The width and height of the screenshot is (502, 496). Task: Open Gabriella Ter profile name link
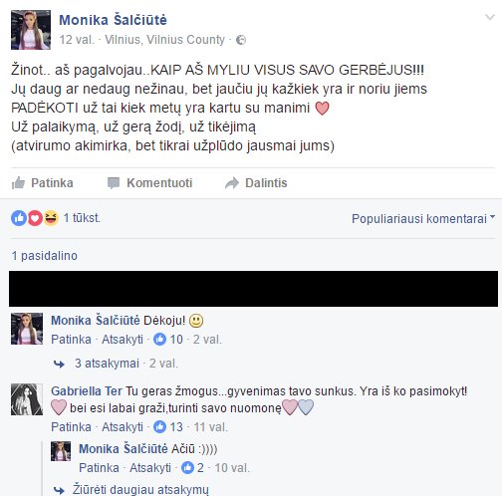(x=87, y=391)
